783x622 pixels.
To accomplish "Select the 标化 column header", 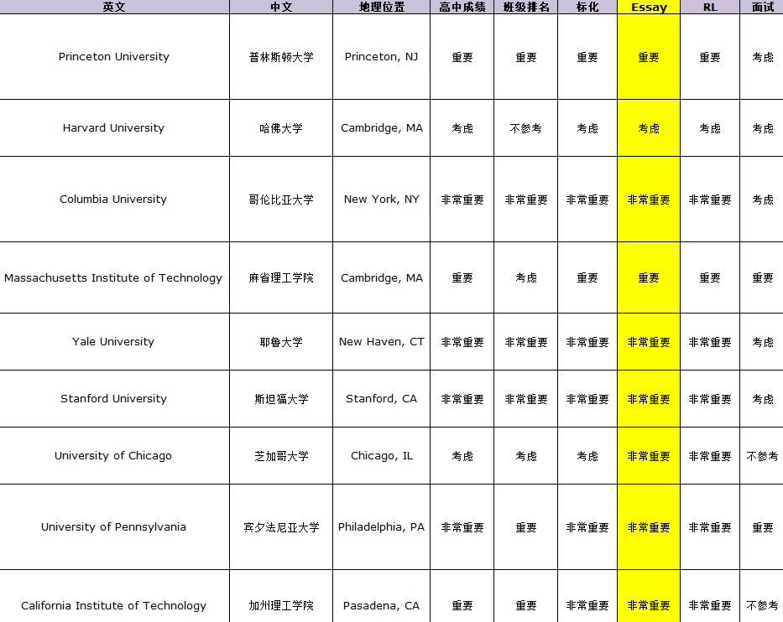I will [587, 7].
